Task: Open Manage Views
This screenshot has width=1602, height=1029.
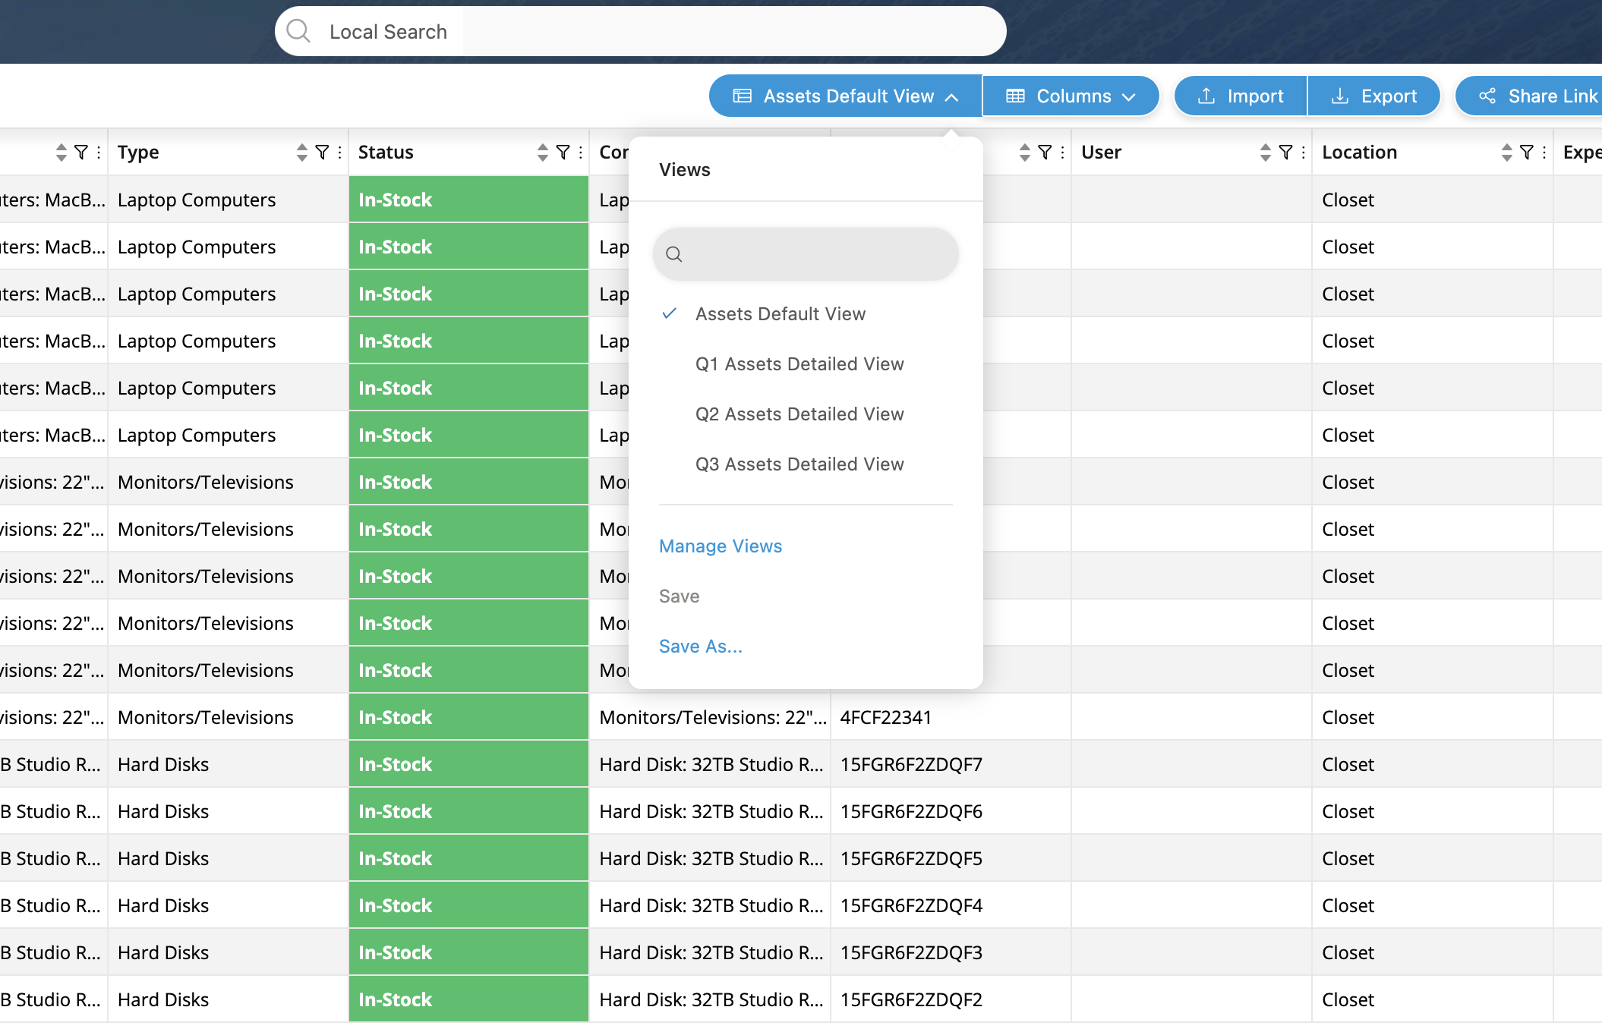Action: tap(720, 546)
